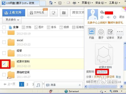126x94 pixels.
Task: Select the Video (视频) filter tab
Action: [x=64, y=27]
